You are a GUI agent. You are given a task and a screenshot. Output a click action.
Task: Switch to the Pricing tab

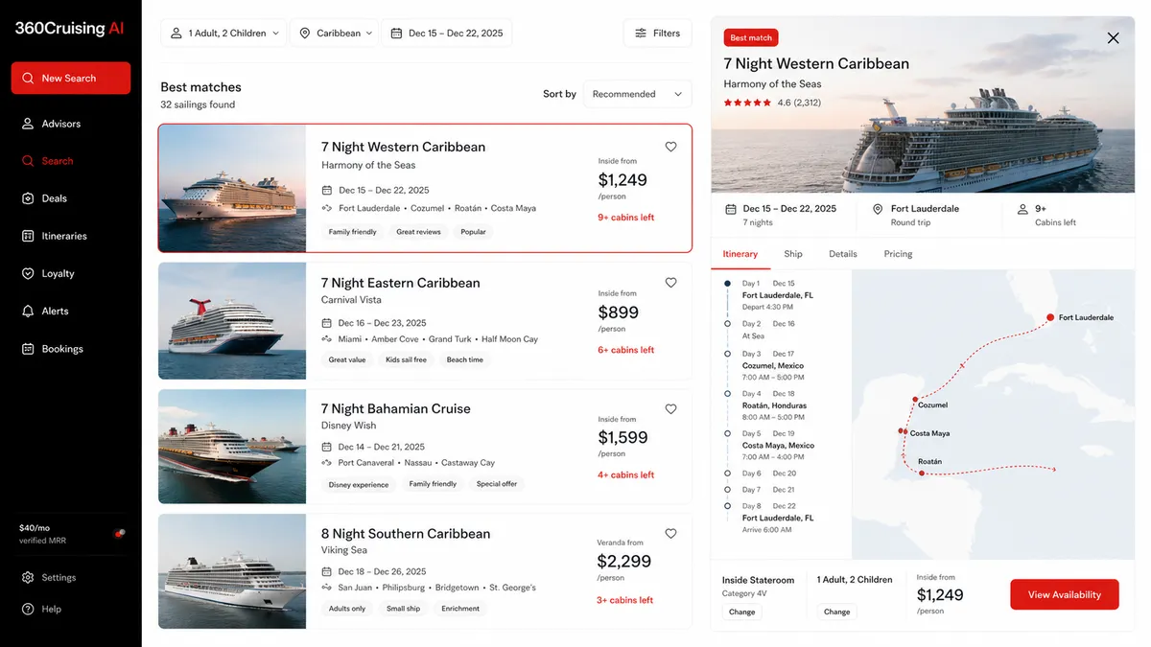pos(899,254)
